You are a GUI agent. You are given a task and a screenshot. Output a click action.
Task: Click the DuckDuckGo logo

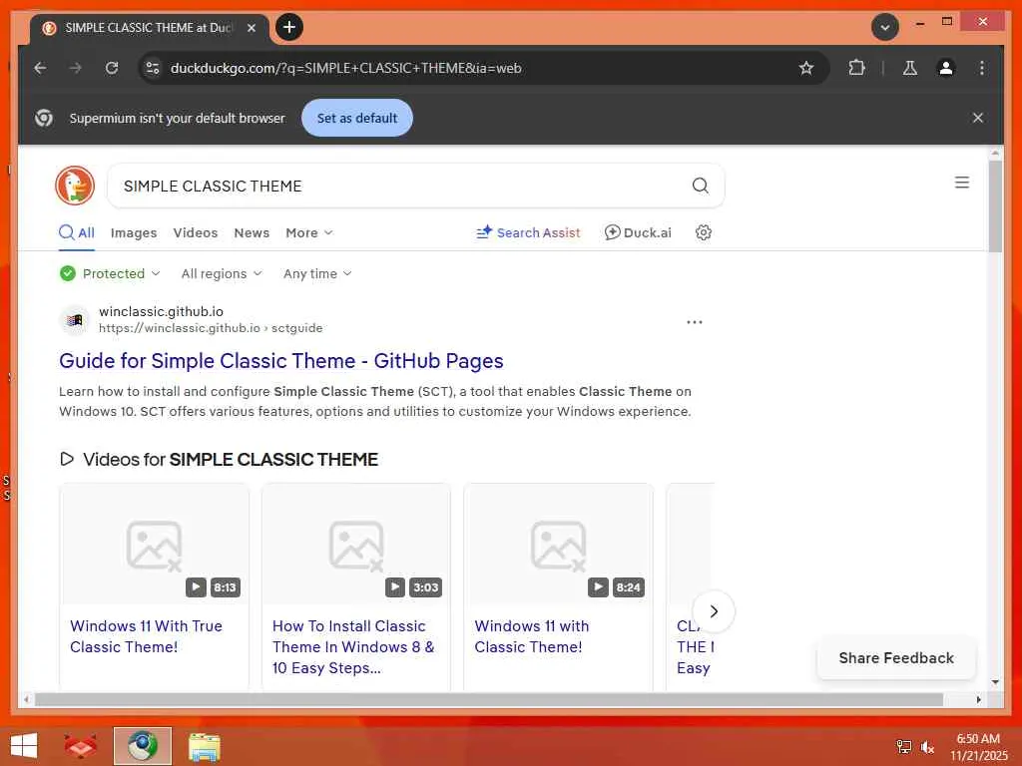pyautogui.click(x=75, y=186)
